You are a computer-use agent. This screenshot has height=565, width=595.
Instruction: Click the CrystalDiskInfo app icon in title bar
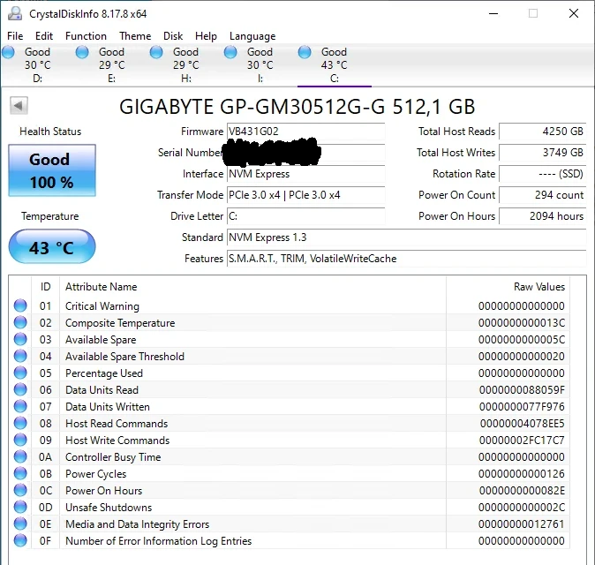click(15, 13)
